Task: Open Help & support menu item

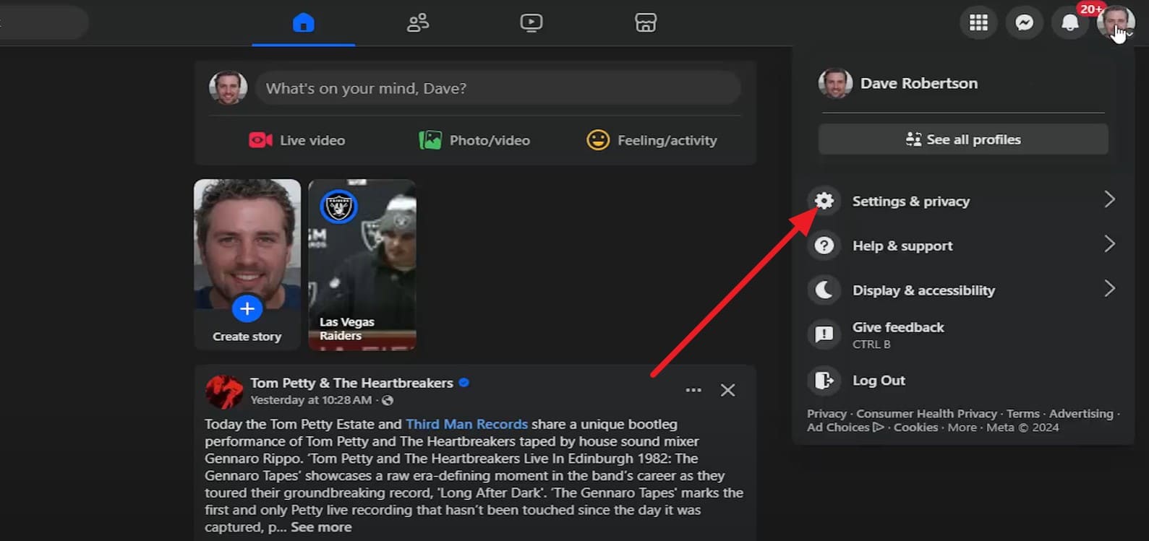Action: pos(963,246)
